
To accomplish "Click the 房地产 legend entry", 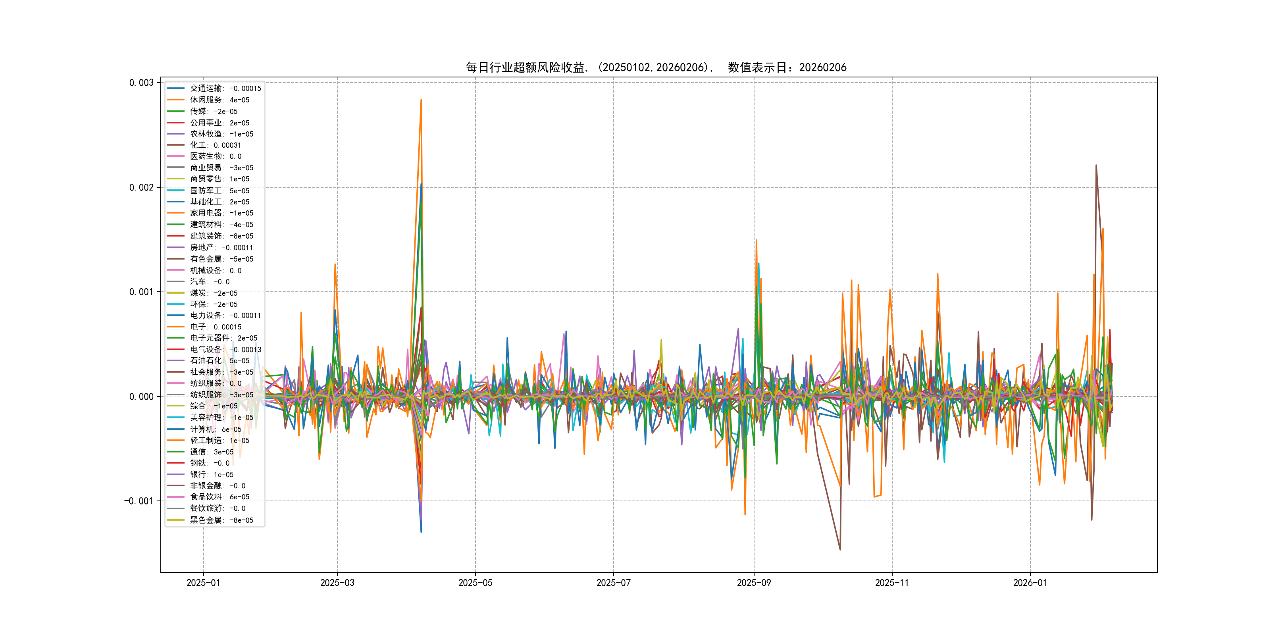I will click(221, 248).
